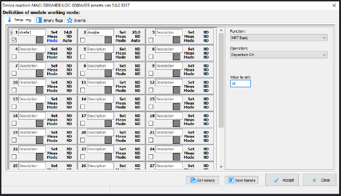Click the thermometer icon on Temp. reg. tab
Viewport: 341px width, 196px height.
pos(9,20)
